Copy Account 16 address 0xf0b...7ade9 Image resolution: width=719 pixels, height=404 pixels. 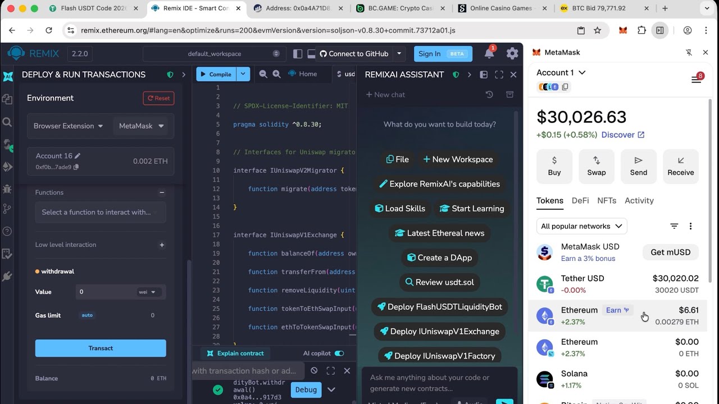[x=76, y=167]
